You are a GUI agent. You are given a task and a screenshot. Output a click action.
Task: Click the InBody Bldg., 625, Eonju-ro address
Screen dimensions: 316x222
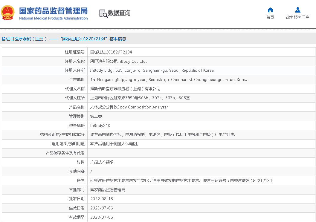pos(152,70)
